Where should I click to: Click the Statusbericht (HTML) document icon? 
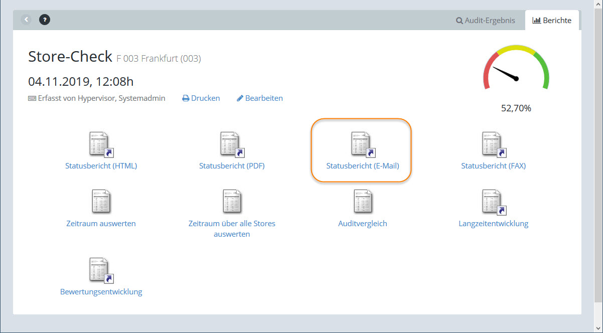click(x=101, y=144)
